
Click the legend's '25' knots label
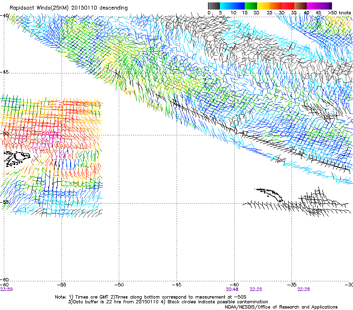(x=269, y=13)
